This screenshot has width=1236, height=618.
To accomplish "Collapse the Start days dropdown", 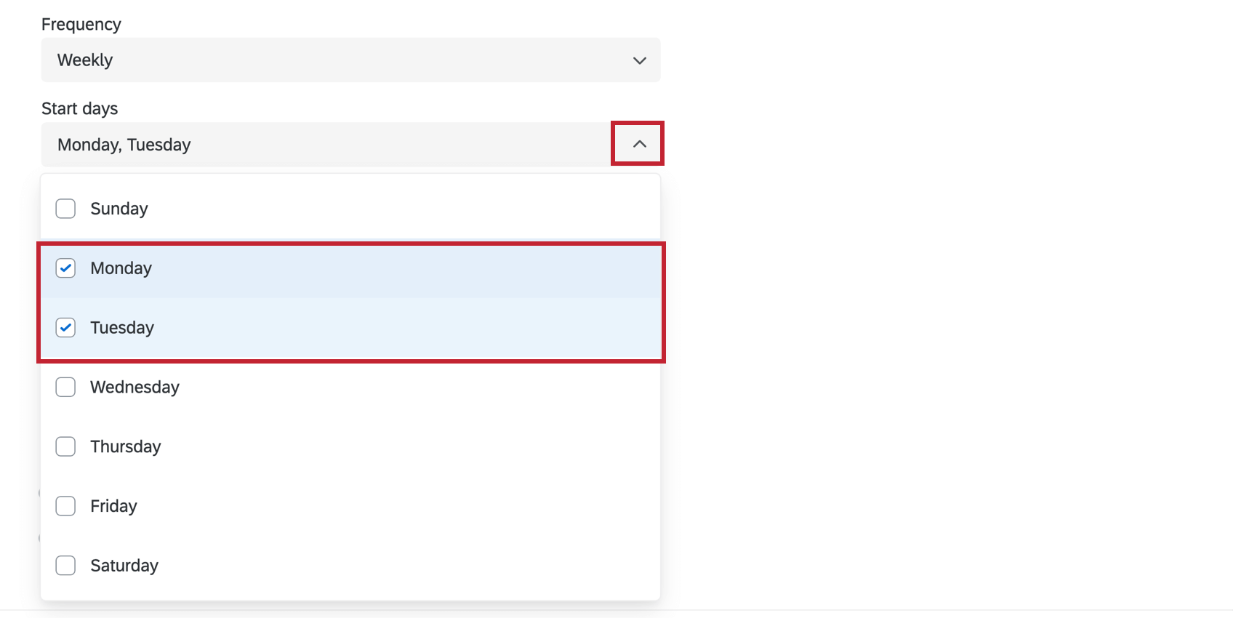I will click(x=638, y=143).
